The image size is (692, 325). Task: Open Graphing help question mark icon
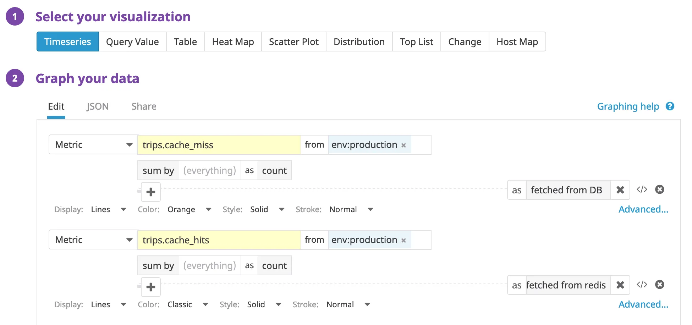coord(670,106)
